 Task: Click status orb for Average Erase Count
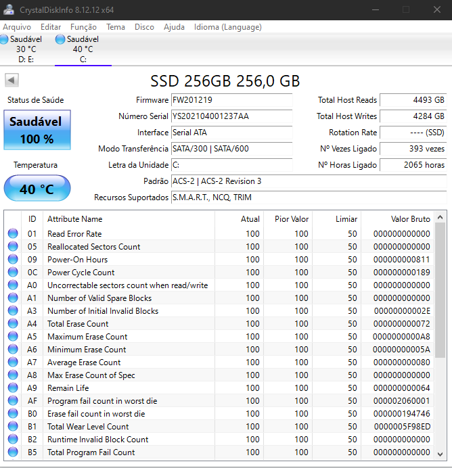coord(13,362)
